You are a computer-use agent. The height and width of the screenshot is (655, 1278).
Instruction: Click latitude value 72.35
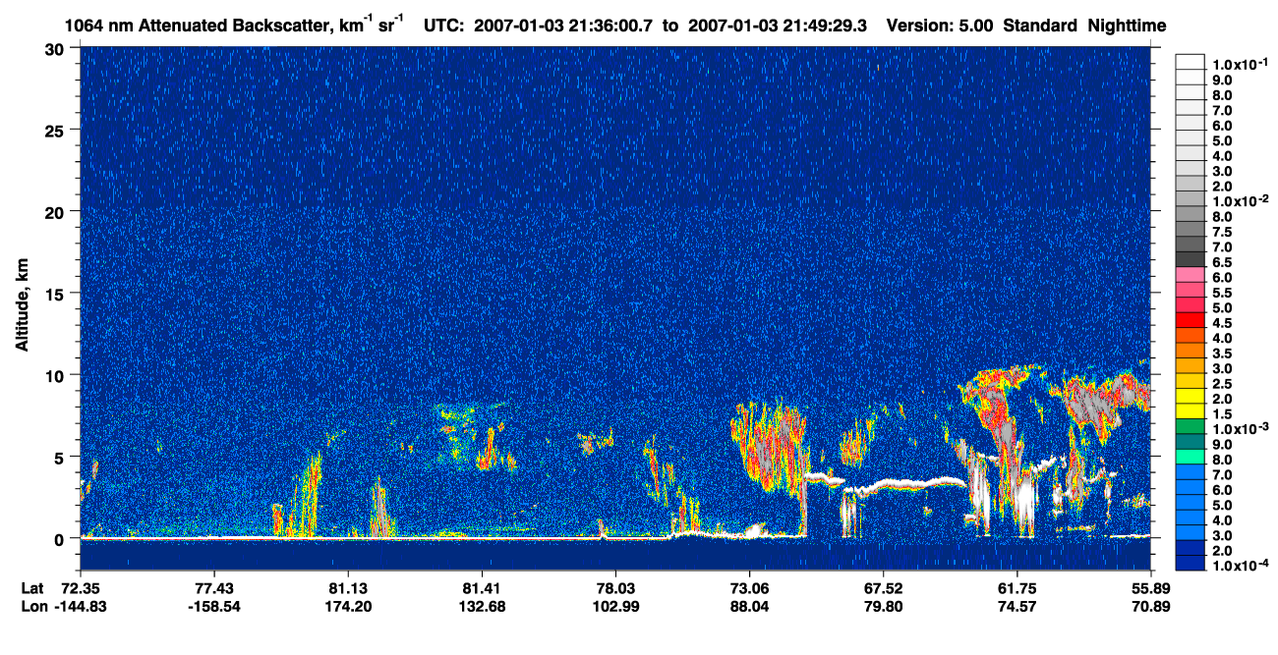80,588
